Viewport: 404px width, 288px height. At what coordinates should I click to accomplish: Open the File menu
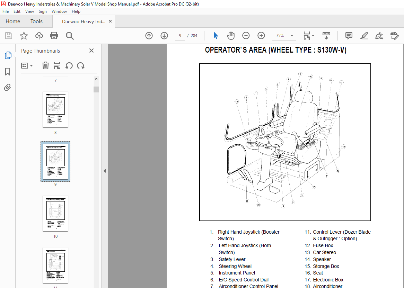pyautogui.click(x=6, y=11)
